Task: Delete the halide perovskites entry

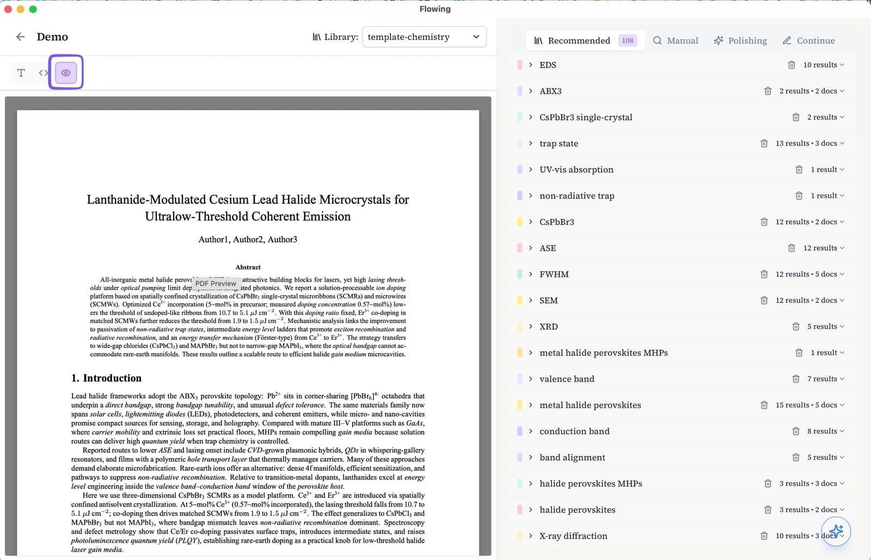Action: click(x=768, y=509)
